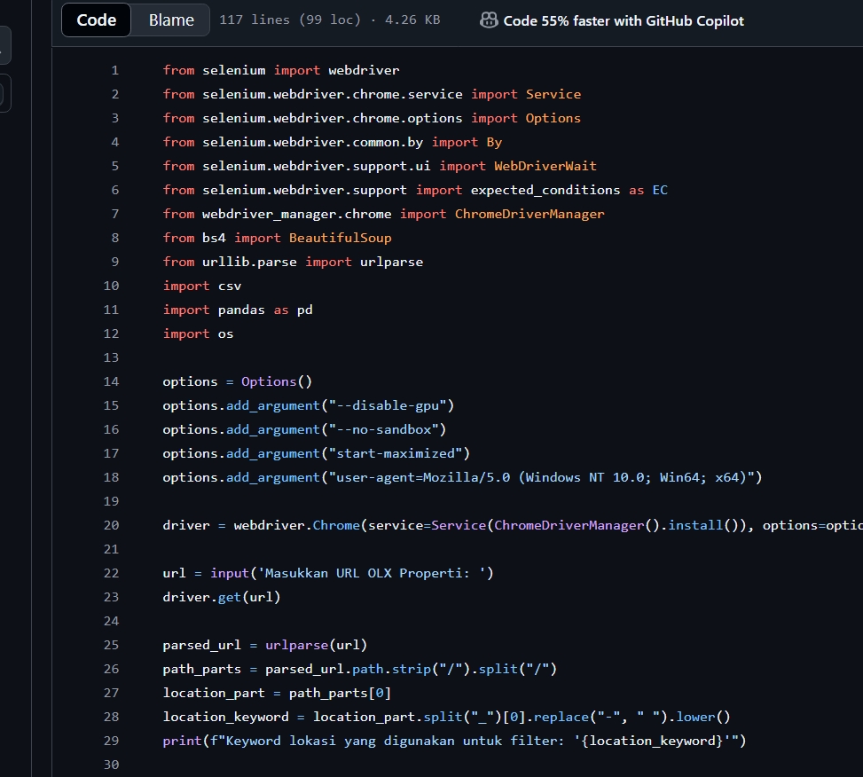Select line number 29 in gutter

pyautogui.click(x=111, y=741)
